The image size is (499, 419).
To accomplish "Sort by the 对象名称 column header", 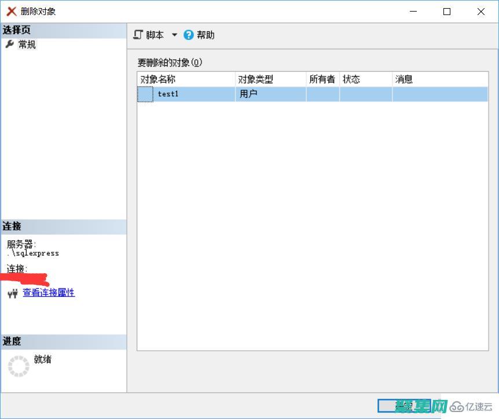I will [185, 79].
